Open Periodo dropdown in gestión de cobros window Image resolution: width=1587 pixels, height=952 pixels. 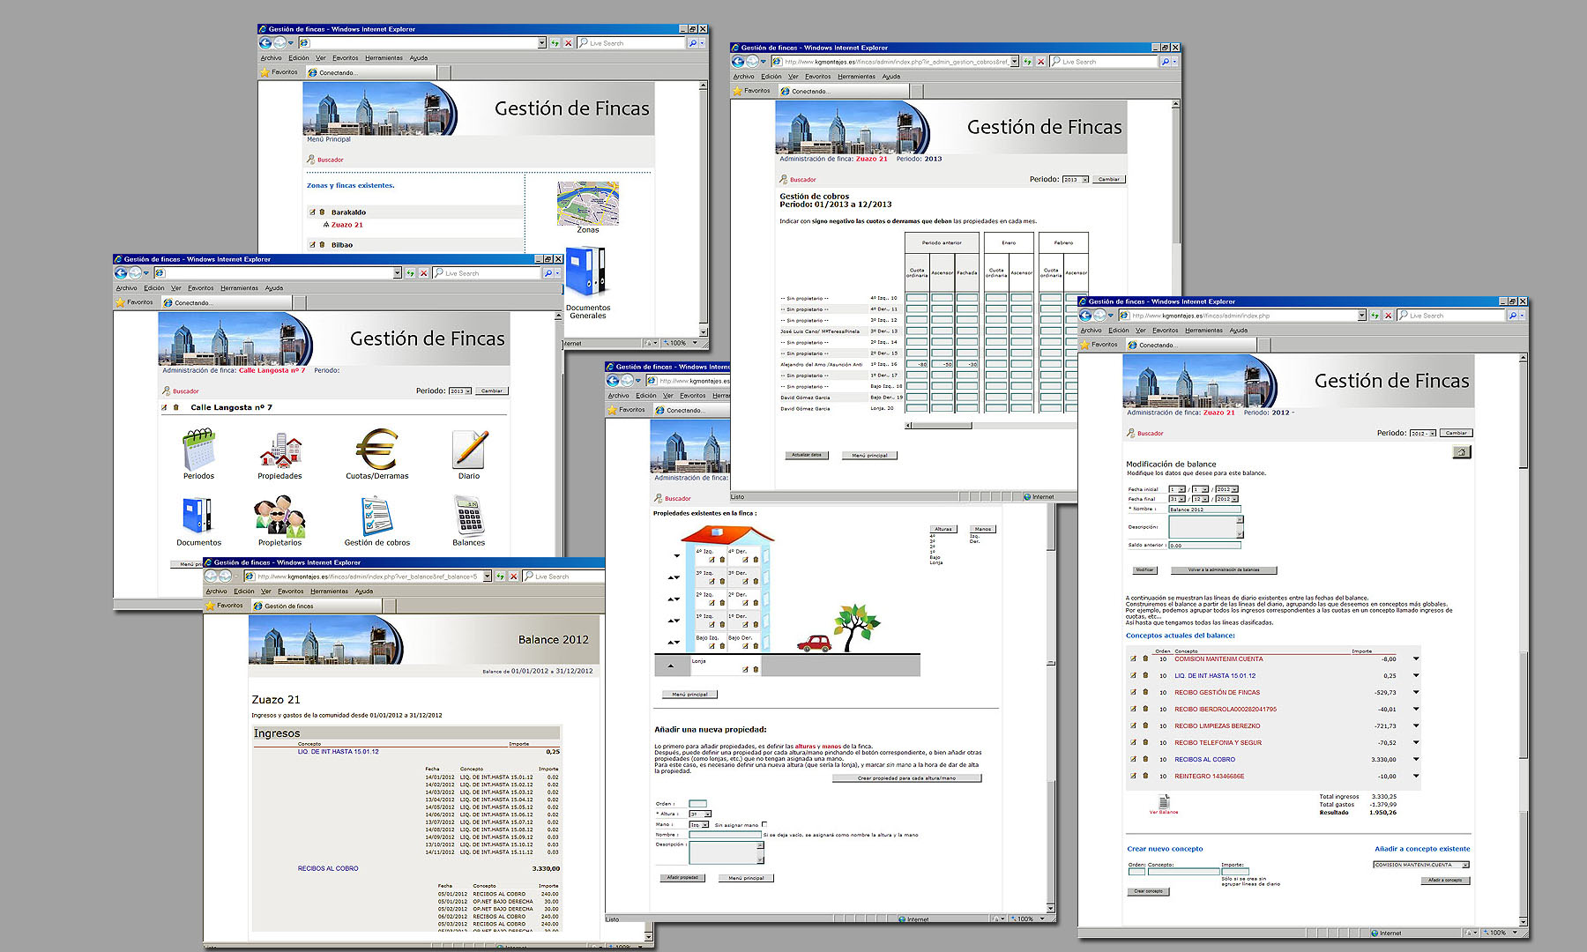pyautogui.click(x=1075, y=180)
